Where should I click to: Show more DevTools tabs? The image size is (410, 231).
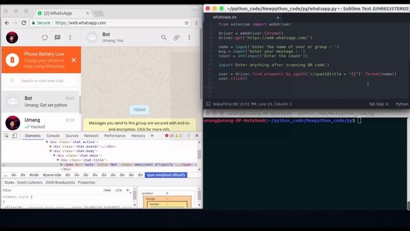pos(152,135)
